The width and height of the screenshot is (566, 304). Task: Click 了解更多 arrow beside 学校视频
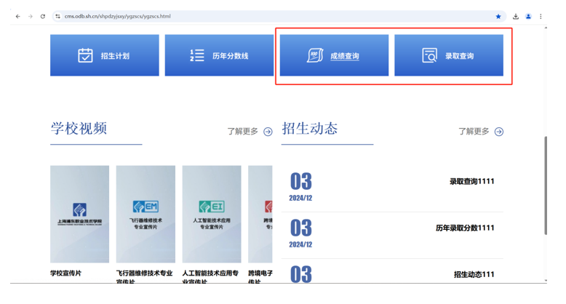[268, 132]
